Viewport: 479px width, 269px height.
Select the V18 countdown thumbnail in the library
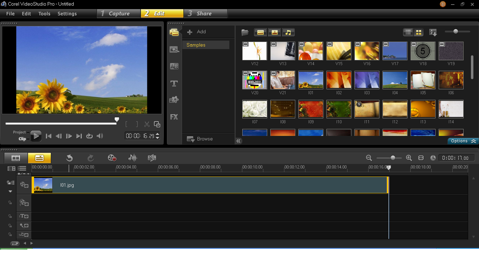click(x=423, y=51)
